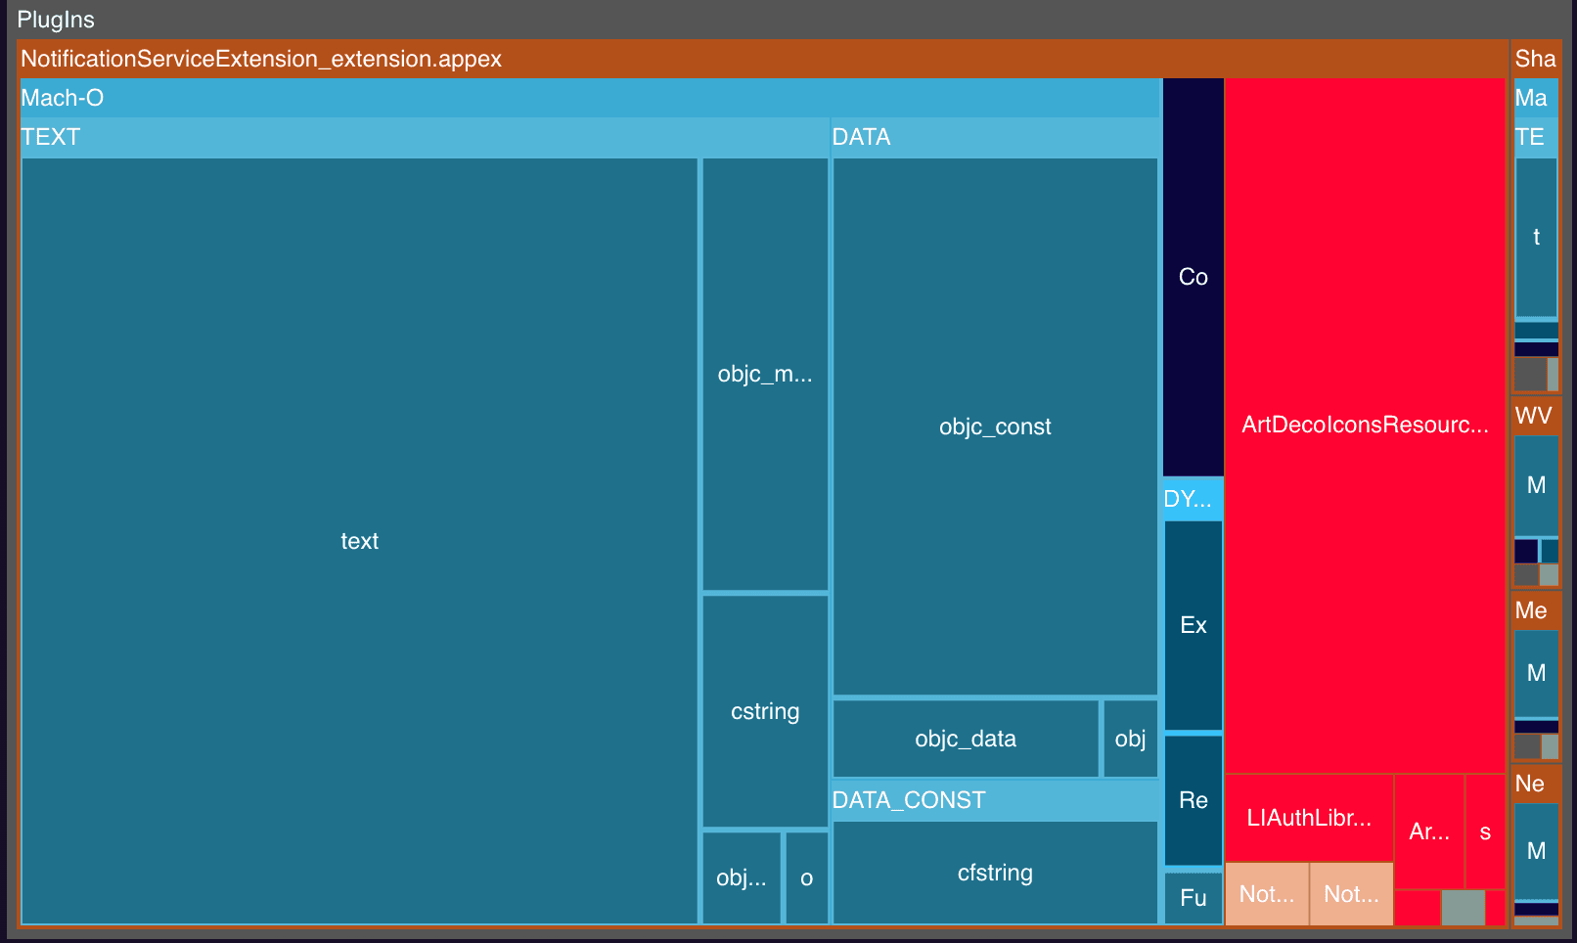Click the "Ex" block under DY...

[x=1193, y=625]
